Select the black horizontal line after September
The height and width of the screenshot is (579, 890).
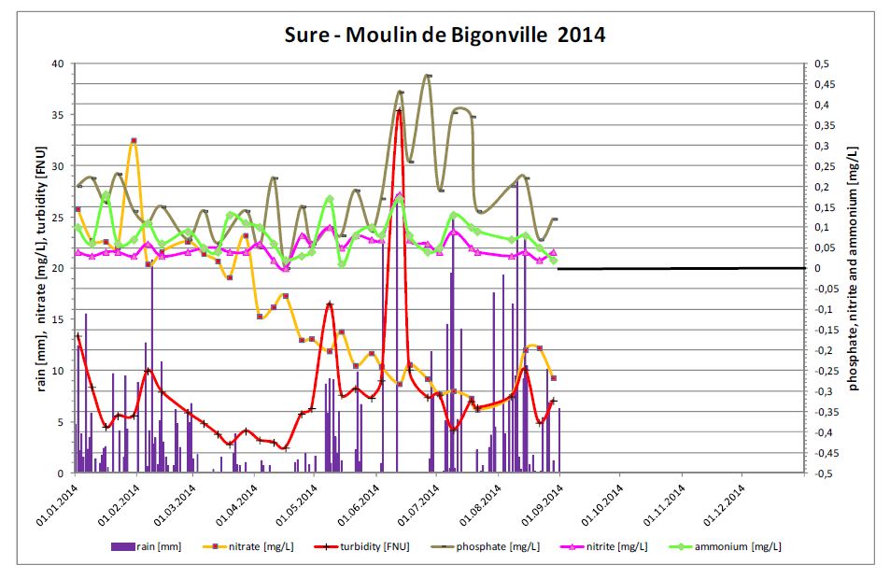[682, 268]
